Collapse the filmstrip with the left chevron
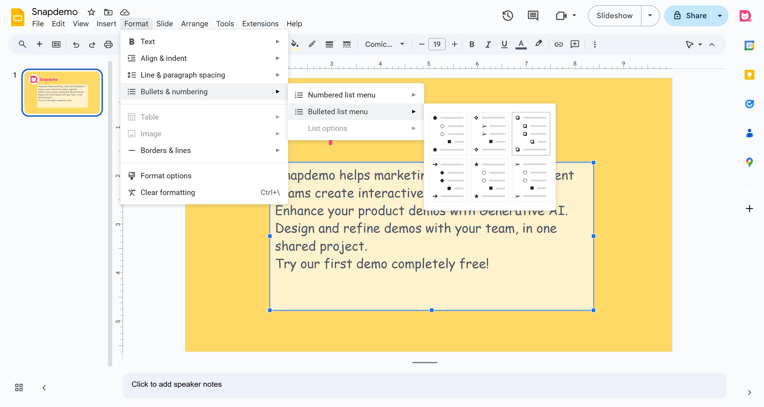Screen dimensions: 764x407 [x=44, y=388]
